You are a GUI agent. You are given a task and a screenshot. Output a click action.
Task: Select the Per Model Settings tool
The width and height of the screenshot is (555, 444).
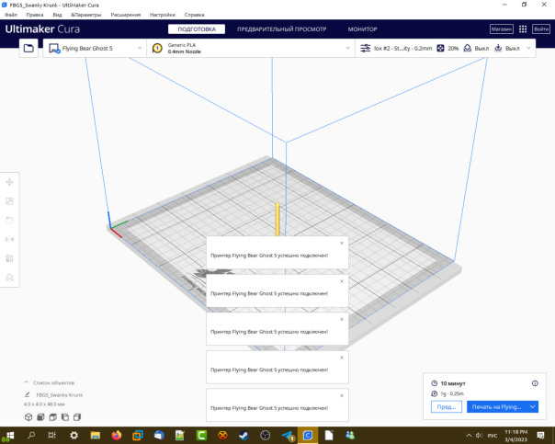click(9, 258)
